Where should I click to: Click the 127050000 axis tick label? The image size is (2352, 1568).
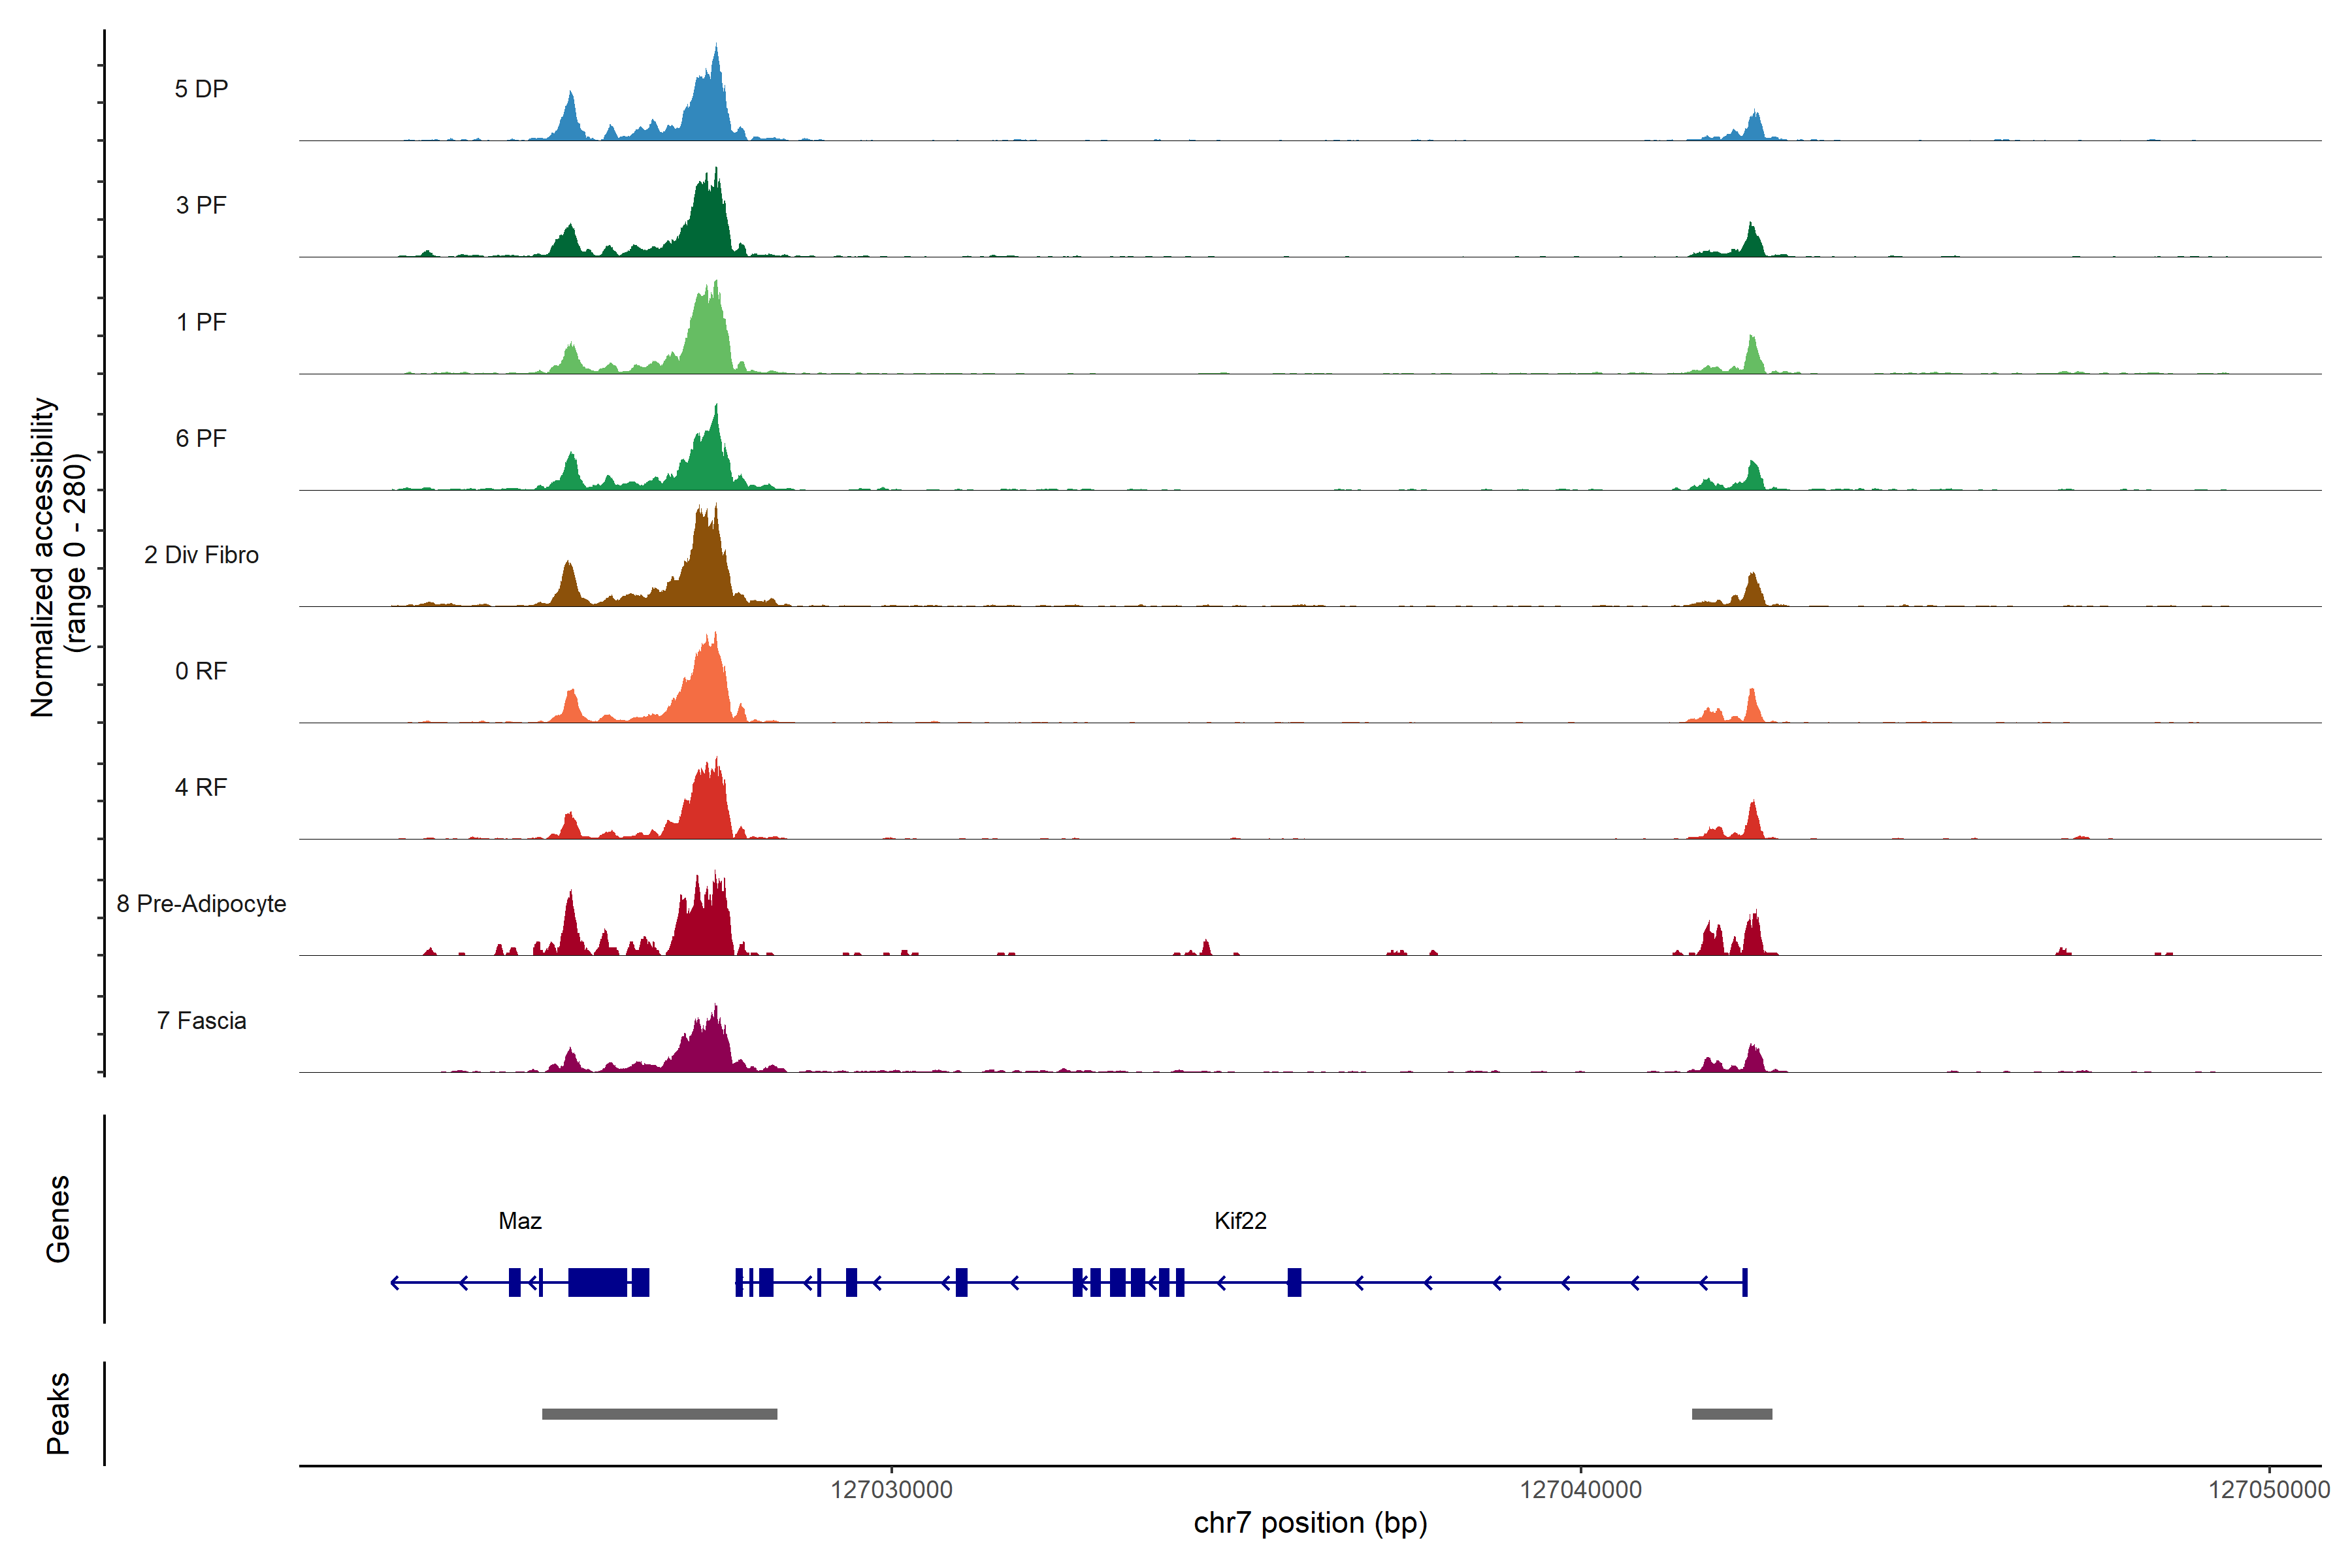2268,1490
